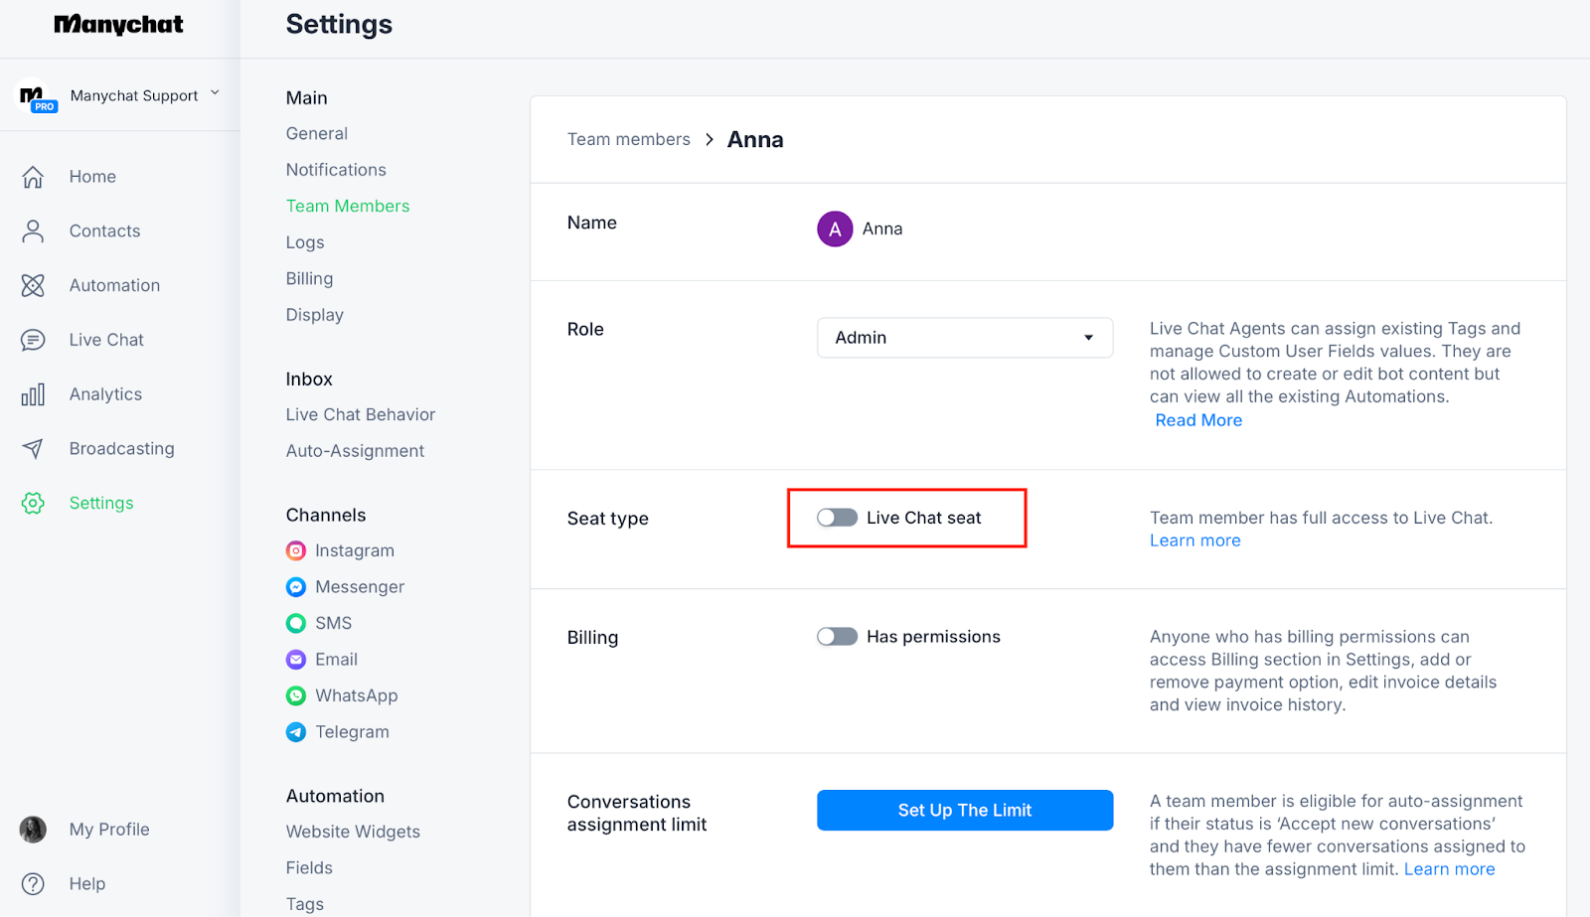Toggle billing Has permissions switch
This screenshot has height=917, width=1590.
point(837,637)
